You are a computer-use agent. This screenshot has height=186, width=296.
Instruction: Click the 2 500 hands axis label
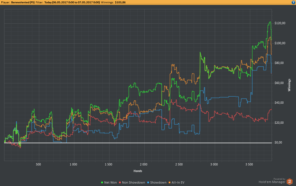[179, 164]
